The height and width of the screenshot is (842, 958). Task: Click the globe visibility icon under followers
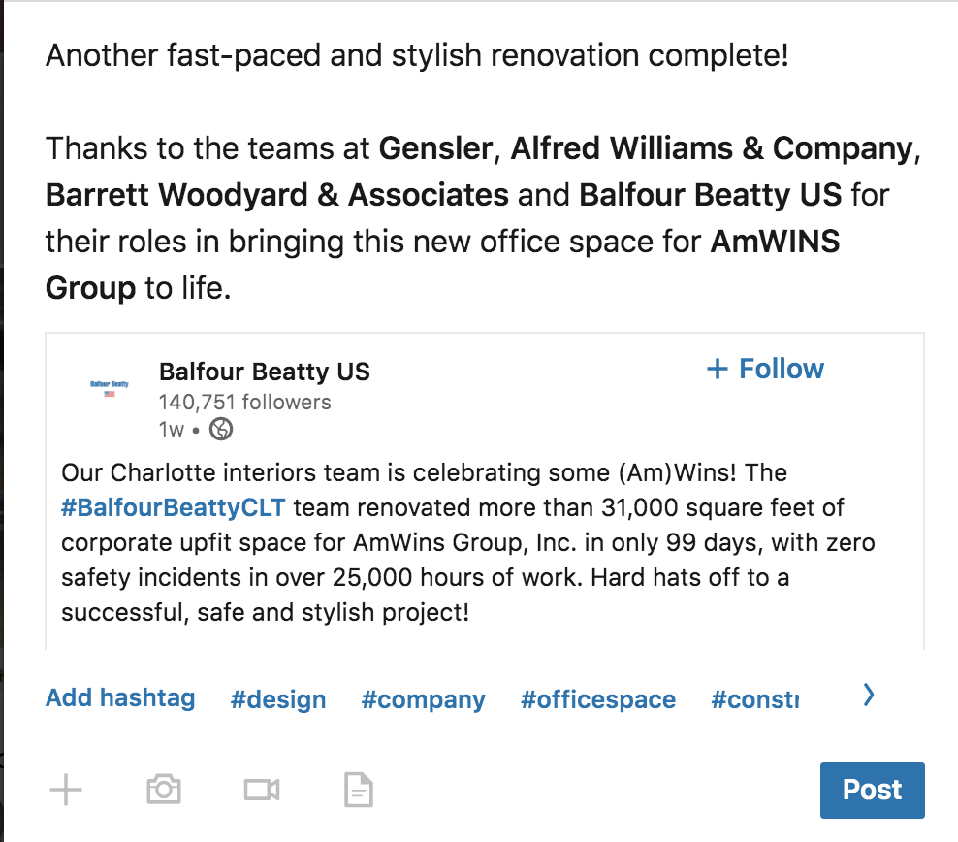pyautogui.click(x=221, y=429)
